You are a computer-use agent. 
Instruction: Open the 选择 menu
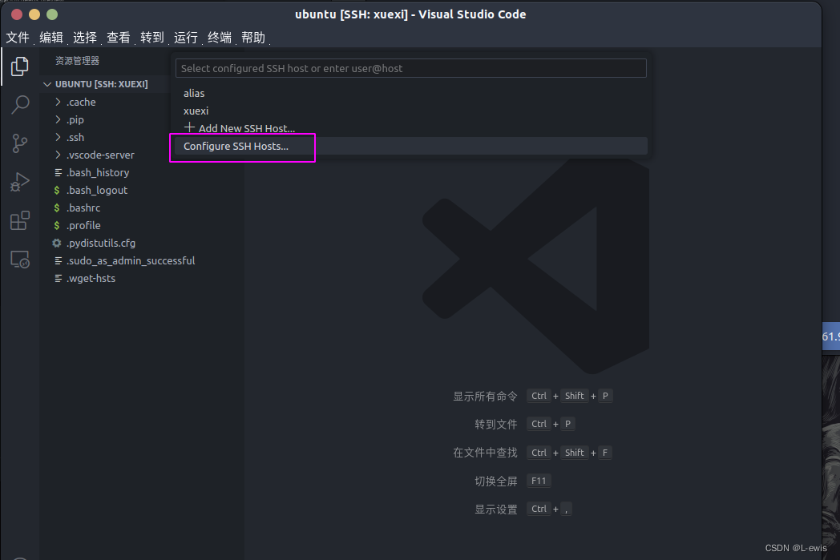point(85,38)
